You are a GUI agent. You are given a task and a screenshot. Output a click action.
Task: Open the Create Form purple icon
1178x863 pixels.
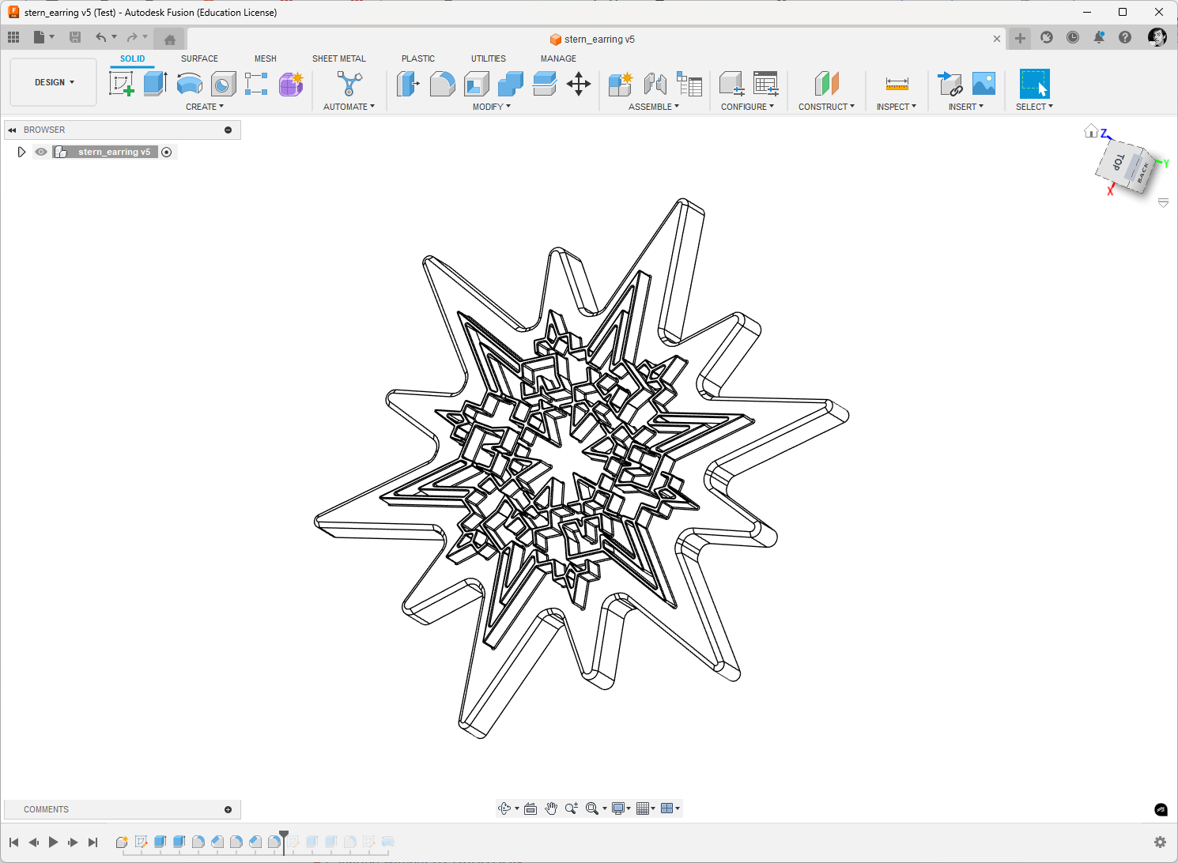coord(291,83)
